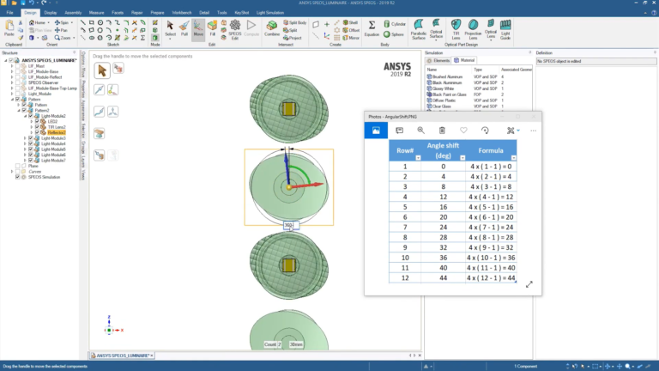Switch to the Assembly ribbon tab
This screenshot has width=659, height=371.
[x=73, y=13]
